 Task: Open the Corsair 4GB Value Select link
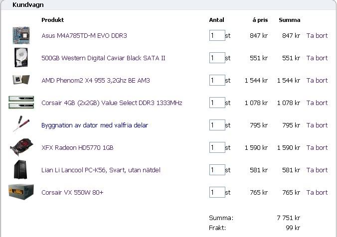coord(112,103)
